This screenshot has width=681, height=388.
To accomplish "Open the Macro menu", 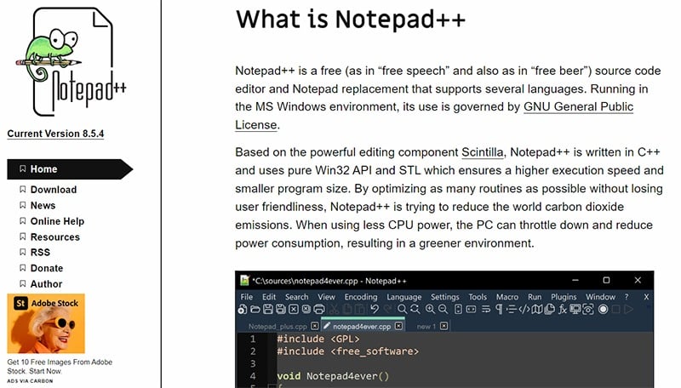I will pyautogui.click(x=507, y=297).
